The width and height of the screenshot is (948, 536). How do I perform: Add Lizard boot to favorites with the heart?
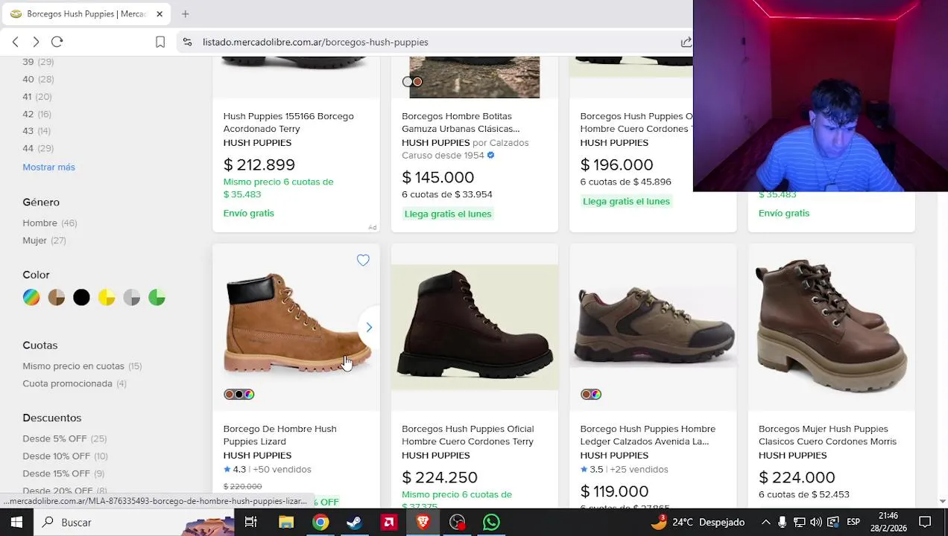[363, 260]
